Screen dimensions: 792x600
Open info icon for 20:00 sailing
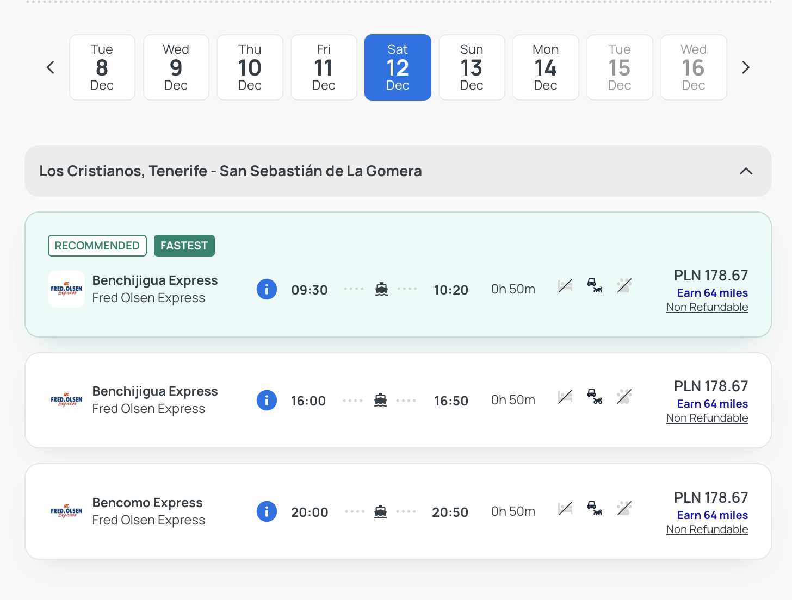click(x=267, y=511)
